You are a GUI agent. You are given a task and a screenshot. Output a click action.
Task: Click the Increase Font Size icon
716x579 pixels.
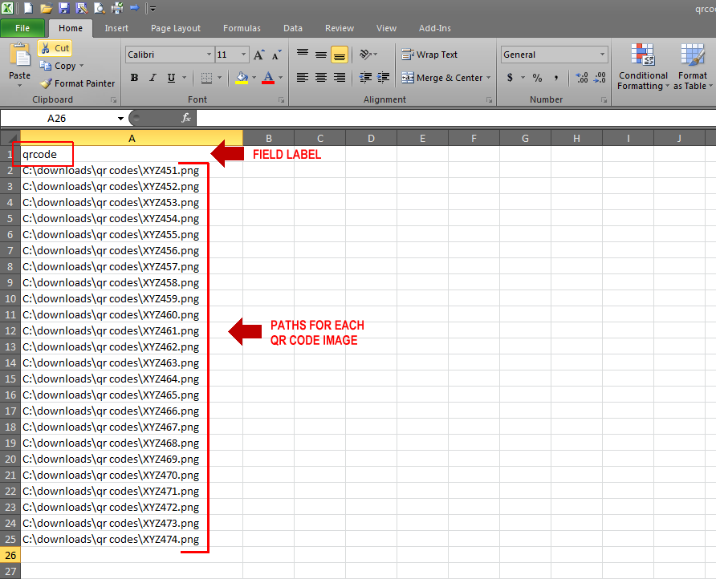tap(259, 55)
